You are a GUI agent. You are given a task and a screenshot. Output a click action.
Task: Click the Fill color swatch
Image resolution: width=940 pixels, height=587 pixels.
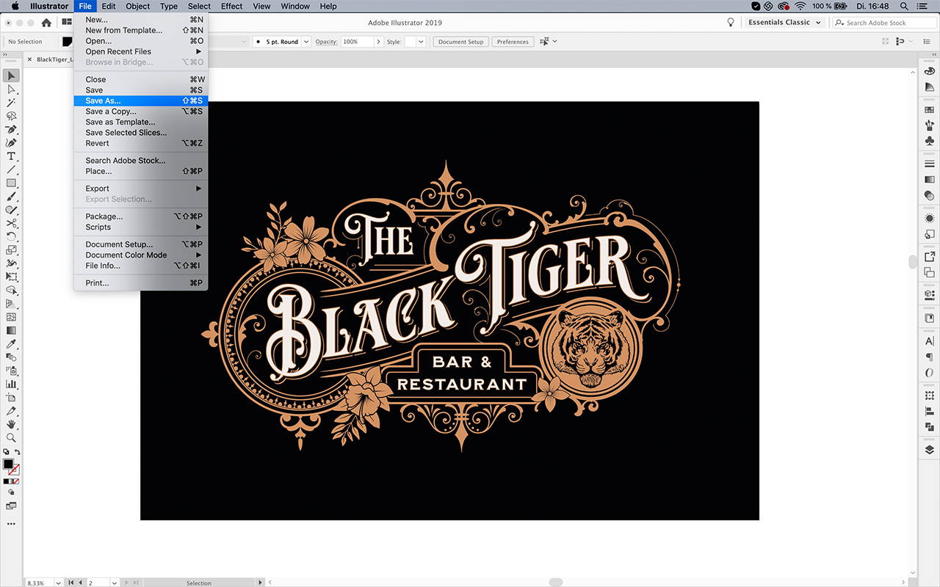pyautogui.click(x=8, y=464)
